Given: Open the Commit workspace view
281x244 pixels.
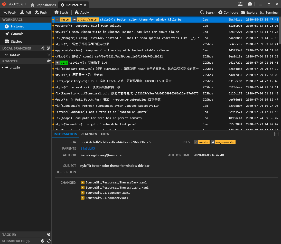Looking at the screenshot, I should pos(26,34).
